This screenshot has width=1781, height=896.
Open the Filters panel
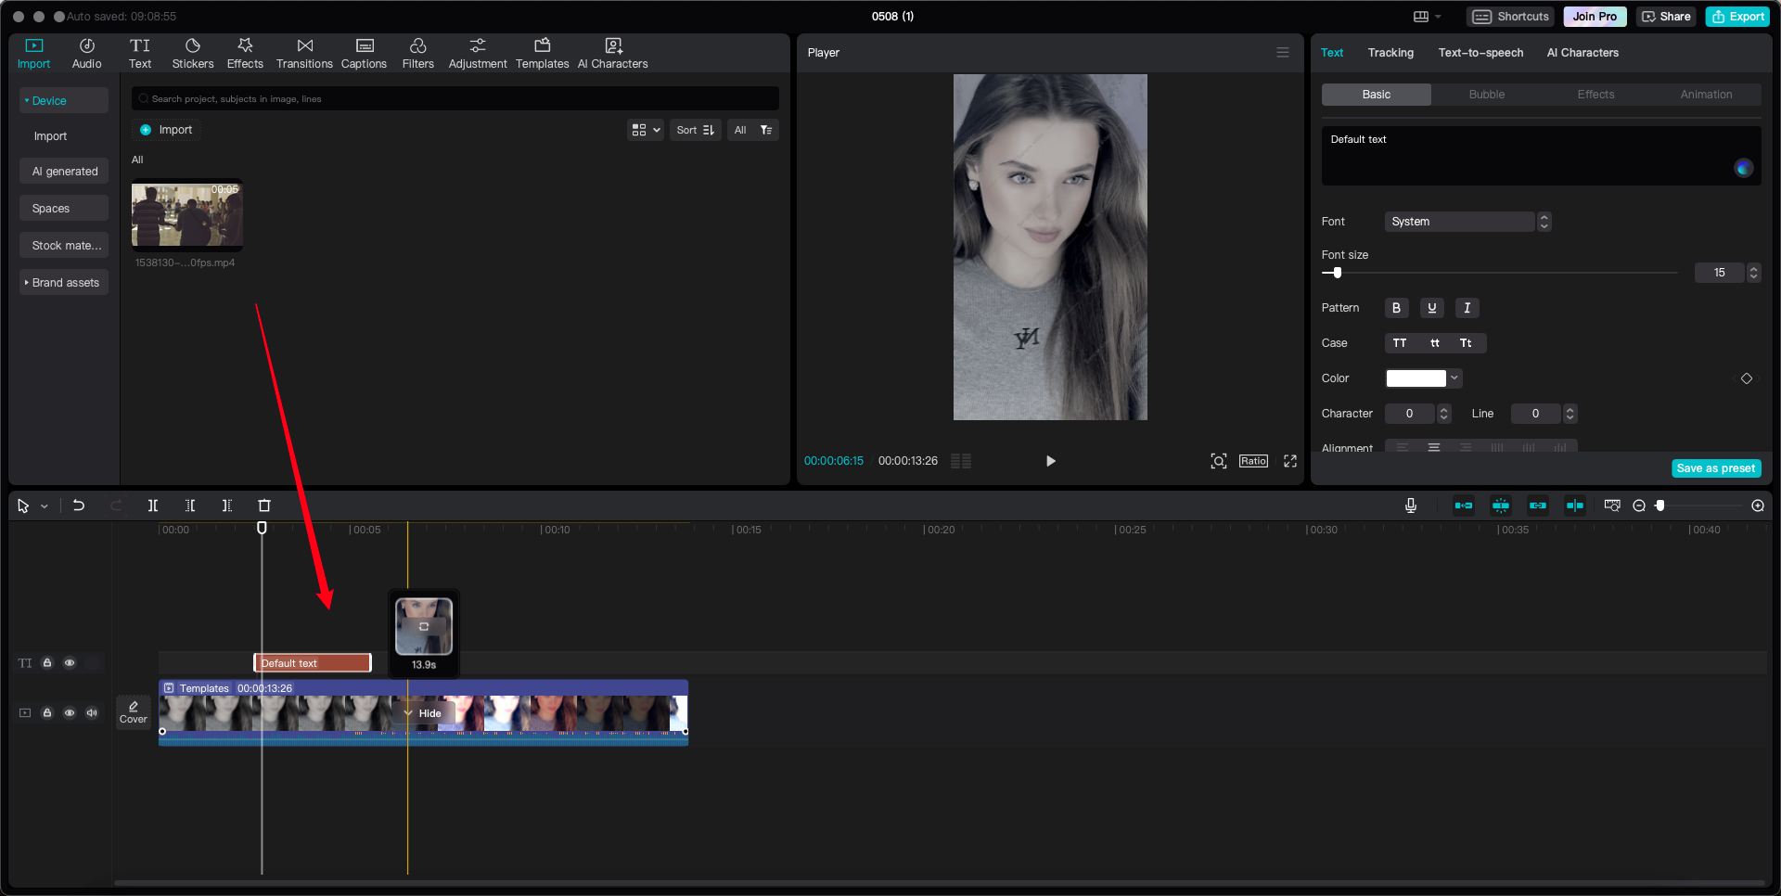[417, 52]
